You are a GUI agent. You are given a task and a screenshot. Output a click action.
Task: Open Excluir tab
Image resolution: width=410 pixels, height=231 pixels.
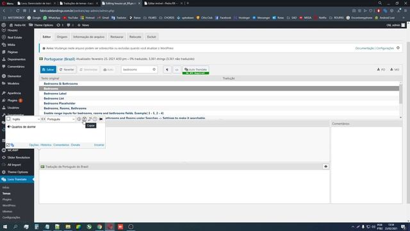(x=151, y=37)
